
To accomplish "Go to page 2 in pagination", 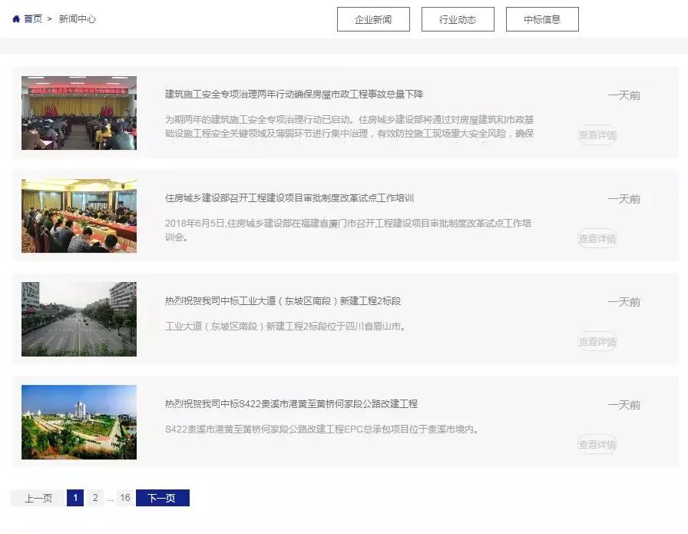I will coord(95,498).
